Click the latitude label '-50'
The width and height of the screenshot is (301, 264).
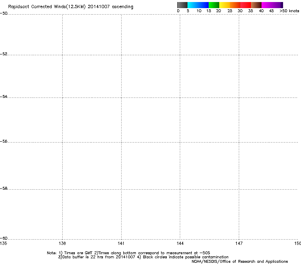tap(4, 13)
